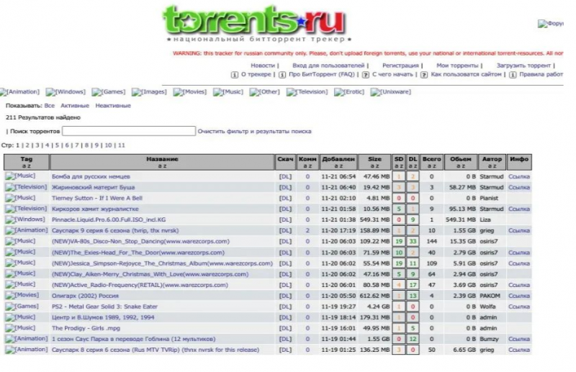The height and width of the screenshot is (372, 576).
Task: Select the Windows category icon
Action: tap(66, 92)
